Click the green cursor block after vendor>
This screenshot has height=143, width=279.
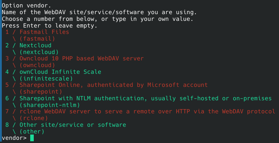point(32,138)
